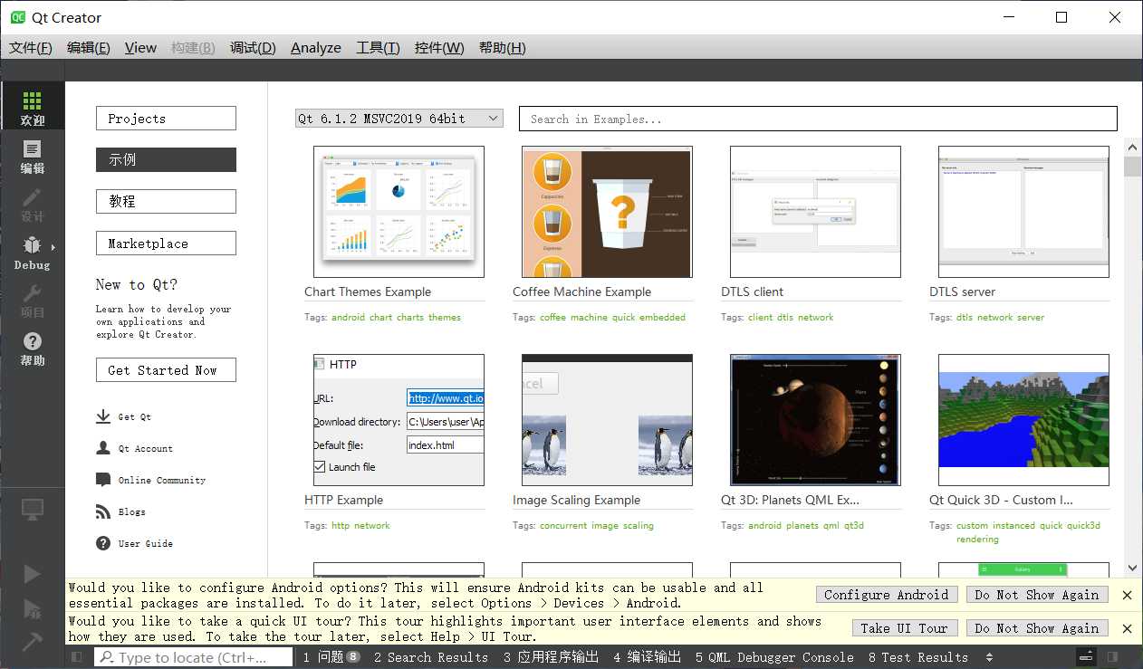This screenshot has height=669, width=1143.
Task: Open the 工具(T) menu
Action: tap(378, 48)
